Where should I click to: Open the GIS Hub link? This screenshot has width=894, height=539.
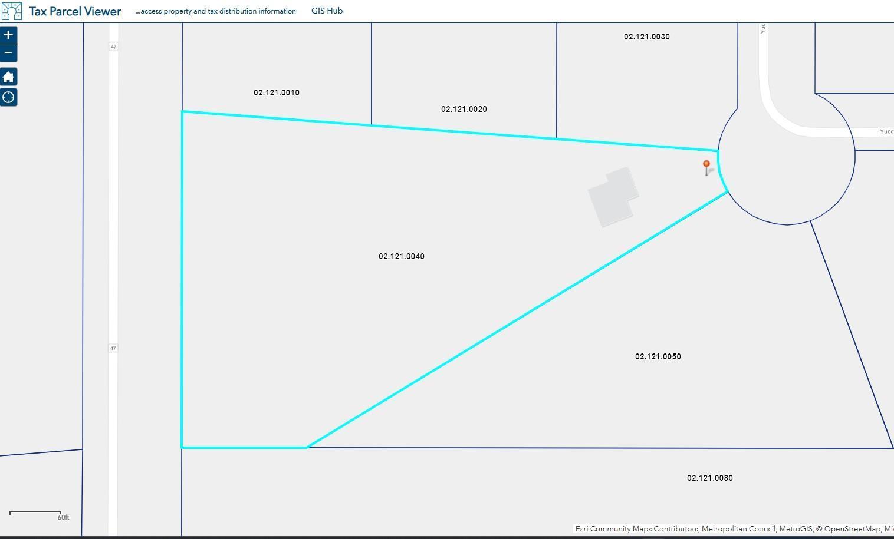[x=327, y=11]
